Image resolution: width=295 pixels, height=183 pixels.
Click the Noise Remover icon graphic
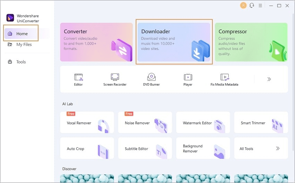click(x=161, y=125)
